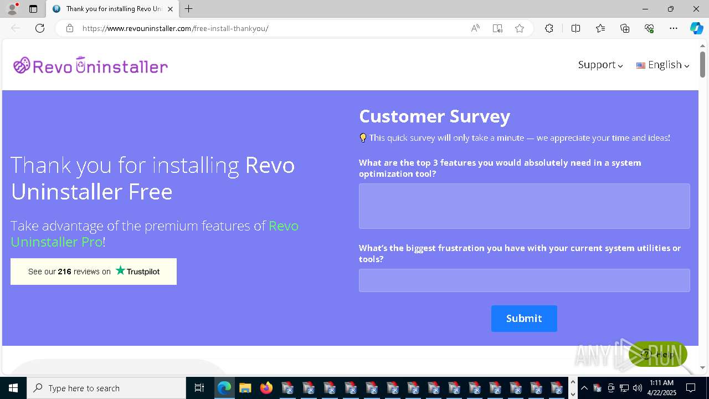The width and height of the screenshot is (709, 399).
Task: Refresh the current page
Action: 40,28
